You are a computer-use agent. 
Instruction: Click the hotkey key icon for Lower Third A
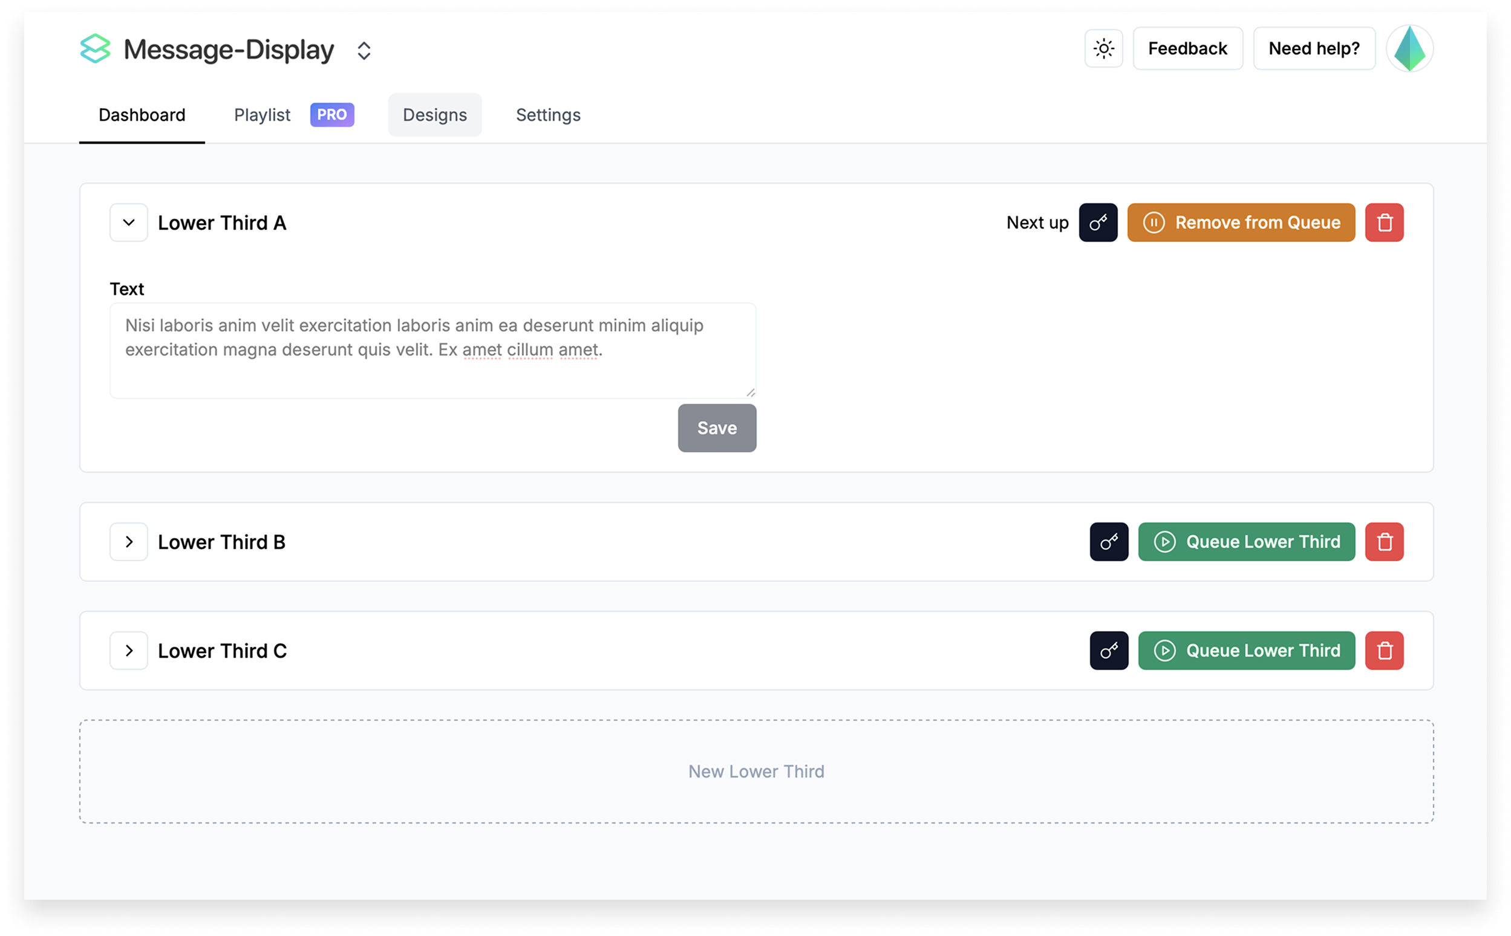(x=1098, y=223)
